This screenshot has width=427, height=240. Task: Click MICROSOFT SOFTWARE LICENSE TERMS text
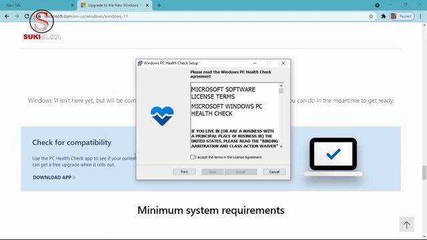[224, 93]
